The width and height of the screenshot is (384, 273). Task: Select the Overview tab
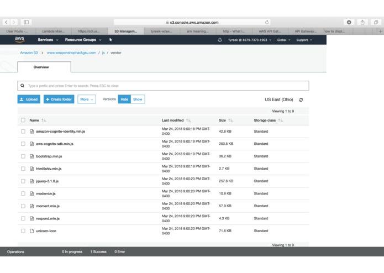tap(44, 67)
